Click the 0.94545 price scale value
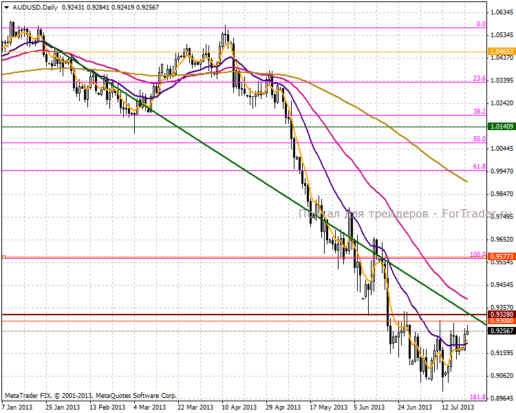The height and width of the screenshot is (413, 516). pyautogui.click(x=502, y=284)
